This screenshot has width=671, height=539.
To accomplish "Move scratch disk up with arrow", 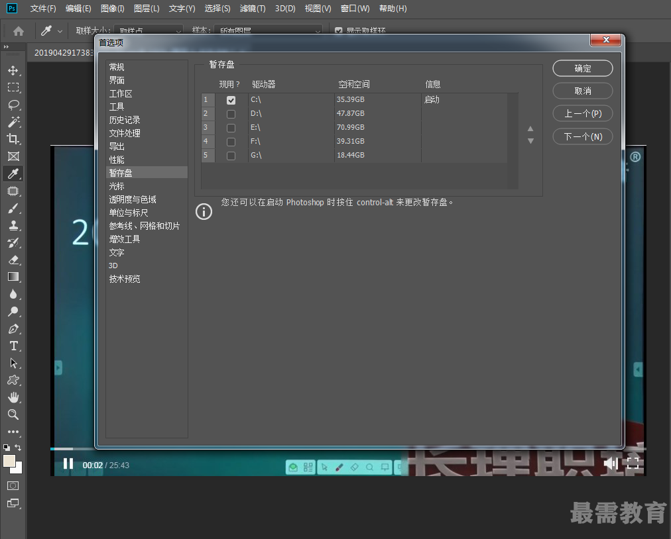I will 530,128.
